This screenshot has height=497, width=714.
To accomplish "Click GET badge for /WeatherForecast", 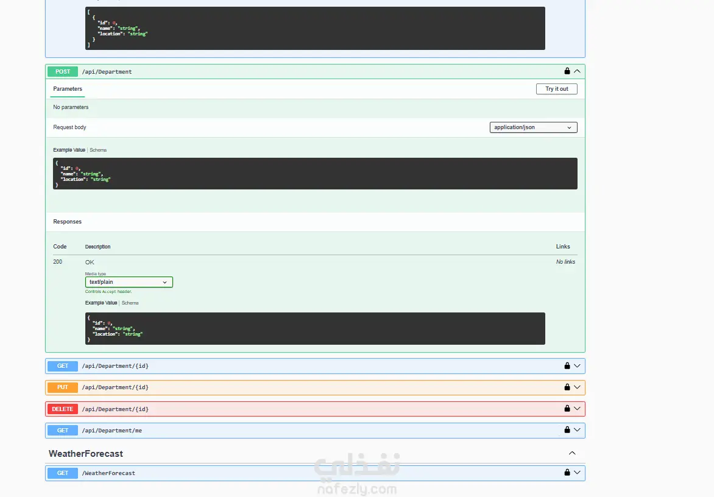I will coord(63,473).
